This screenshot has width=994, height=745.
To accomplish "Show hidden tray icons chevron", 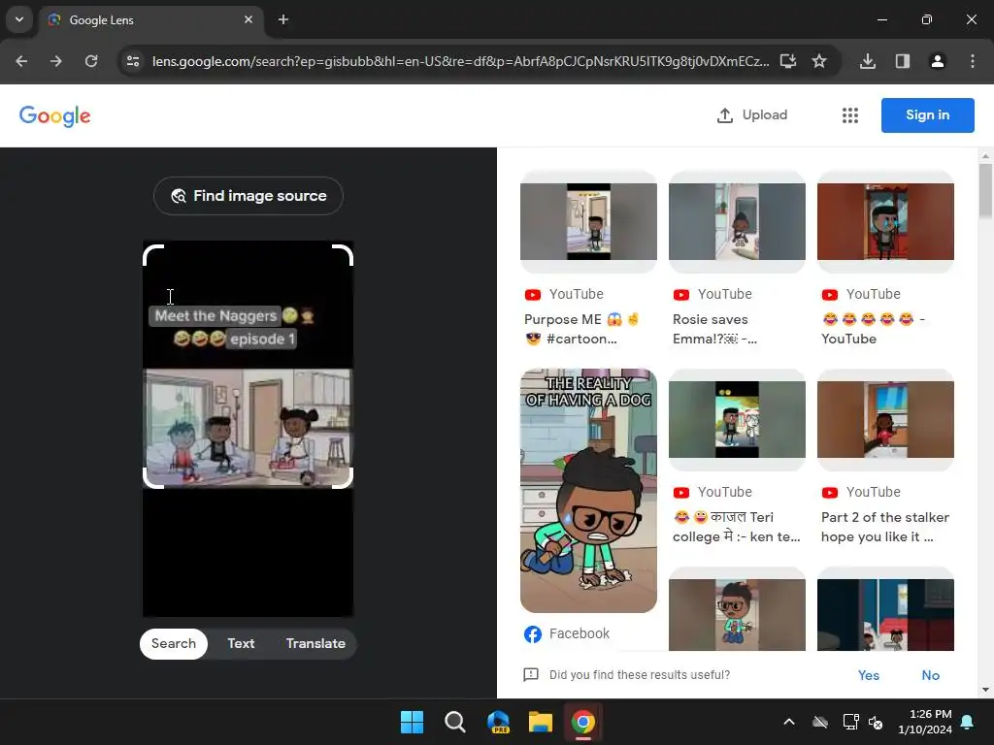I will coord(789,722).
